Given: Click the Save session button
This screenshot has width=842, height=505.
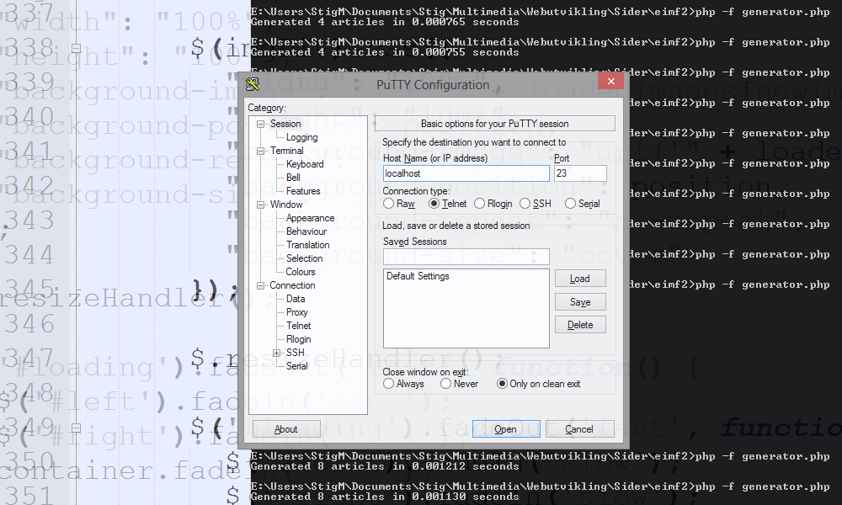Looking at the screenshot, I should click(580, 302).
